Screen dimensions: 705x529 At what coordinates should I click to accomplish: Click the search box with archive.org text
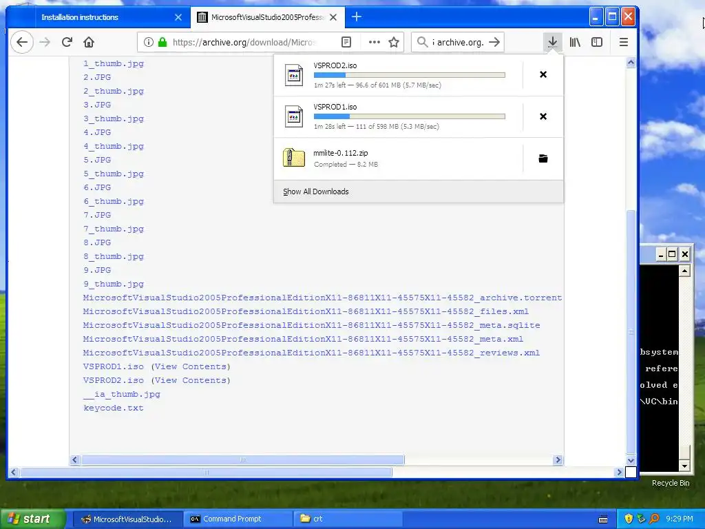tap(459, 42)
